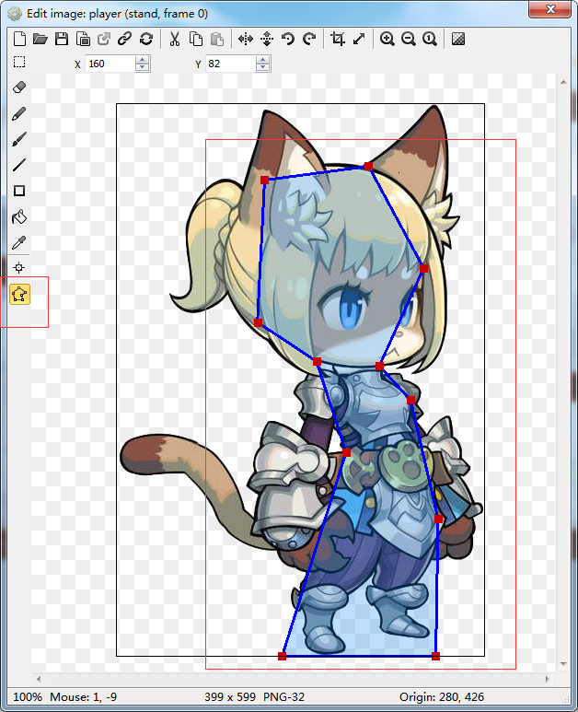578x712 pixels.
Task: Click the polygon vertex at the belt buckle
Action: pos(347,453)
